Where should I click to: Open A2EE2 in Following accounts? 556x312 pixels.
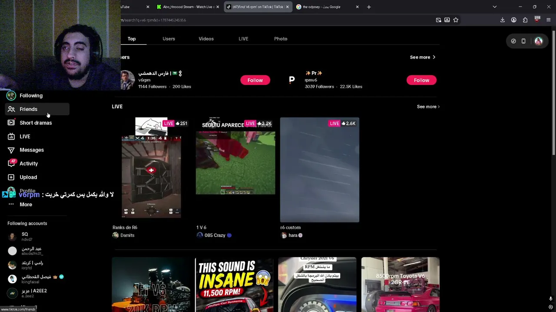coord(34,293)
